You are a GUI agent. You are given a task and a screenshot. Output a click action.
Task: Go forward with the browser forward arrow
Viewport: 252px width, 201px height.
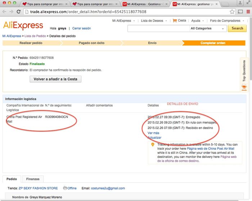(11, 12)
